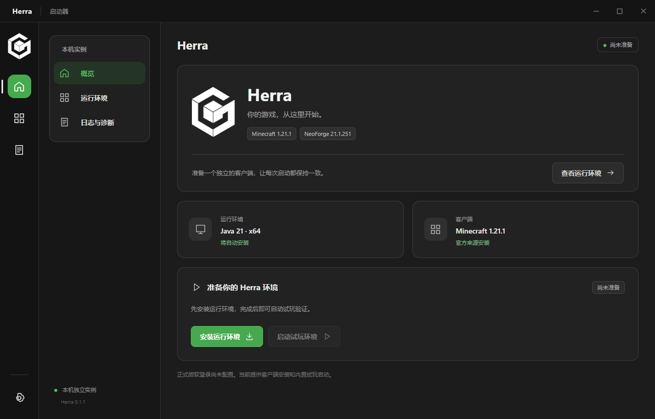Viewport: 655px width, 419px height.
Task: Click the monitor icon in the 运行环境 card
Action: click(x=200, y=229)
